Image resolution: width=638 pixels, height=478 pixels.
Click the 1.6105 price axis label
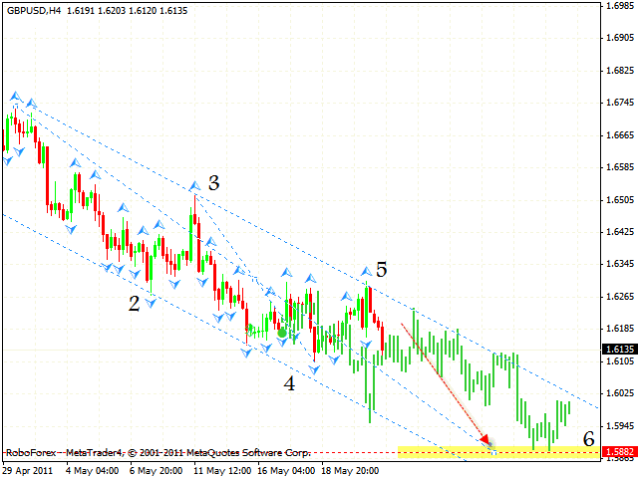pyautogui.click(x=620, y=360)
